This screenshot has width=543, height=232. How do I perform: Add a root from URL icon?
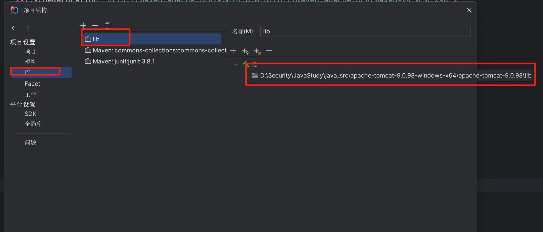[245, 51]
